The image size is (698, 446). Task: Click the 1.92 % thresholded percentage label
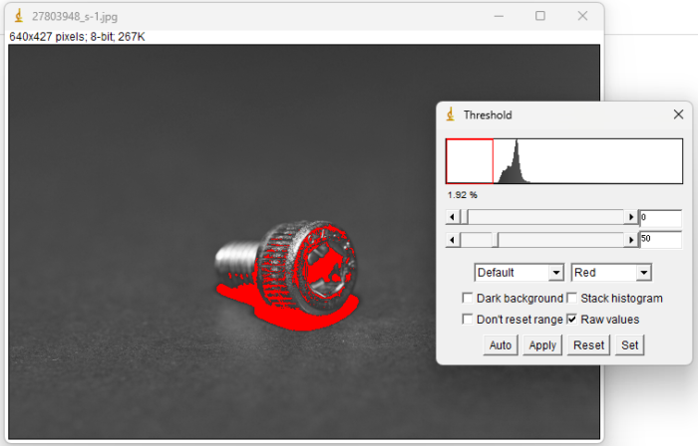[462, 195]
